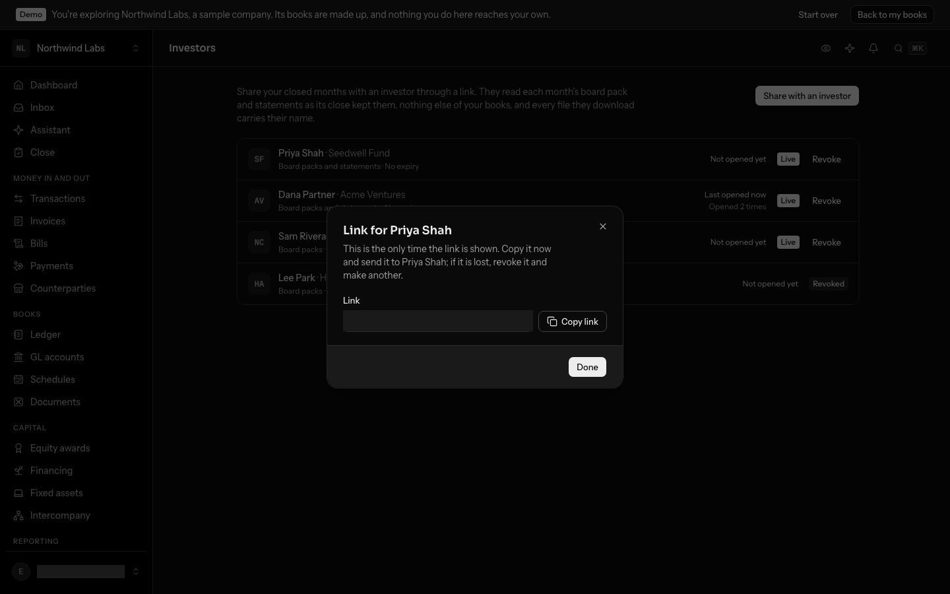
Task: Click the sparkle assistant icon in header
Action: (850, 48)
